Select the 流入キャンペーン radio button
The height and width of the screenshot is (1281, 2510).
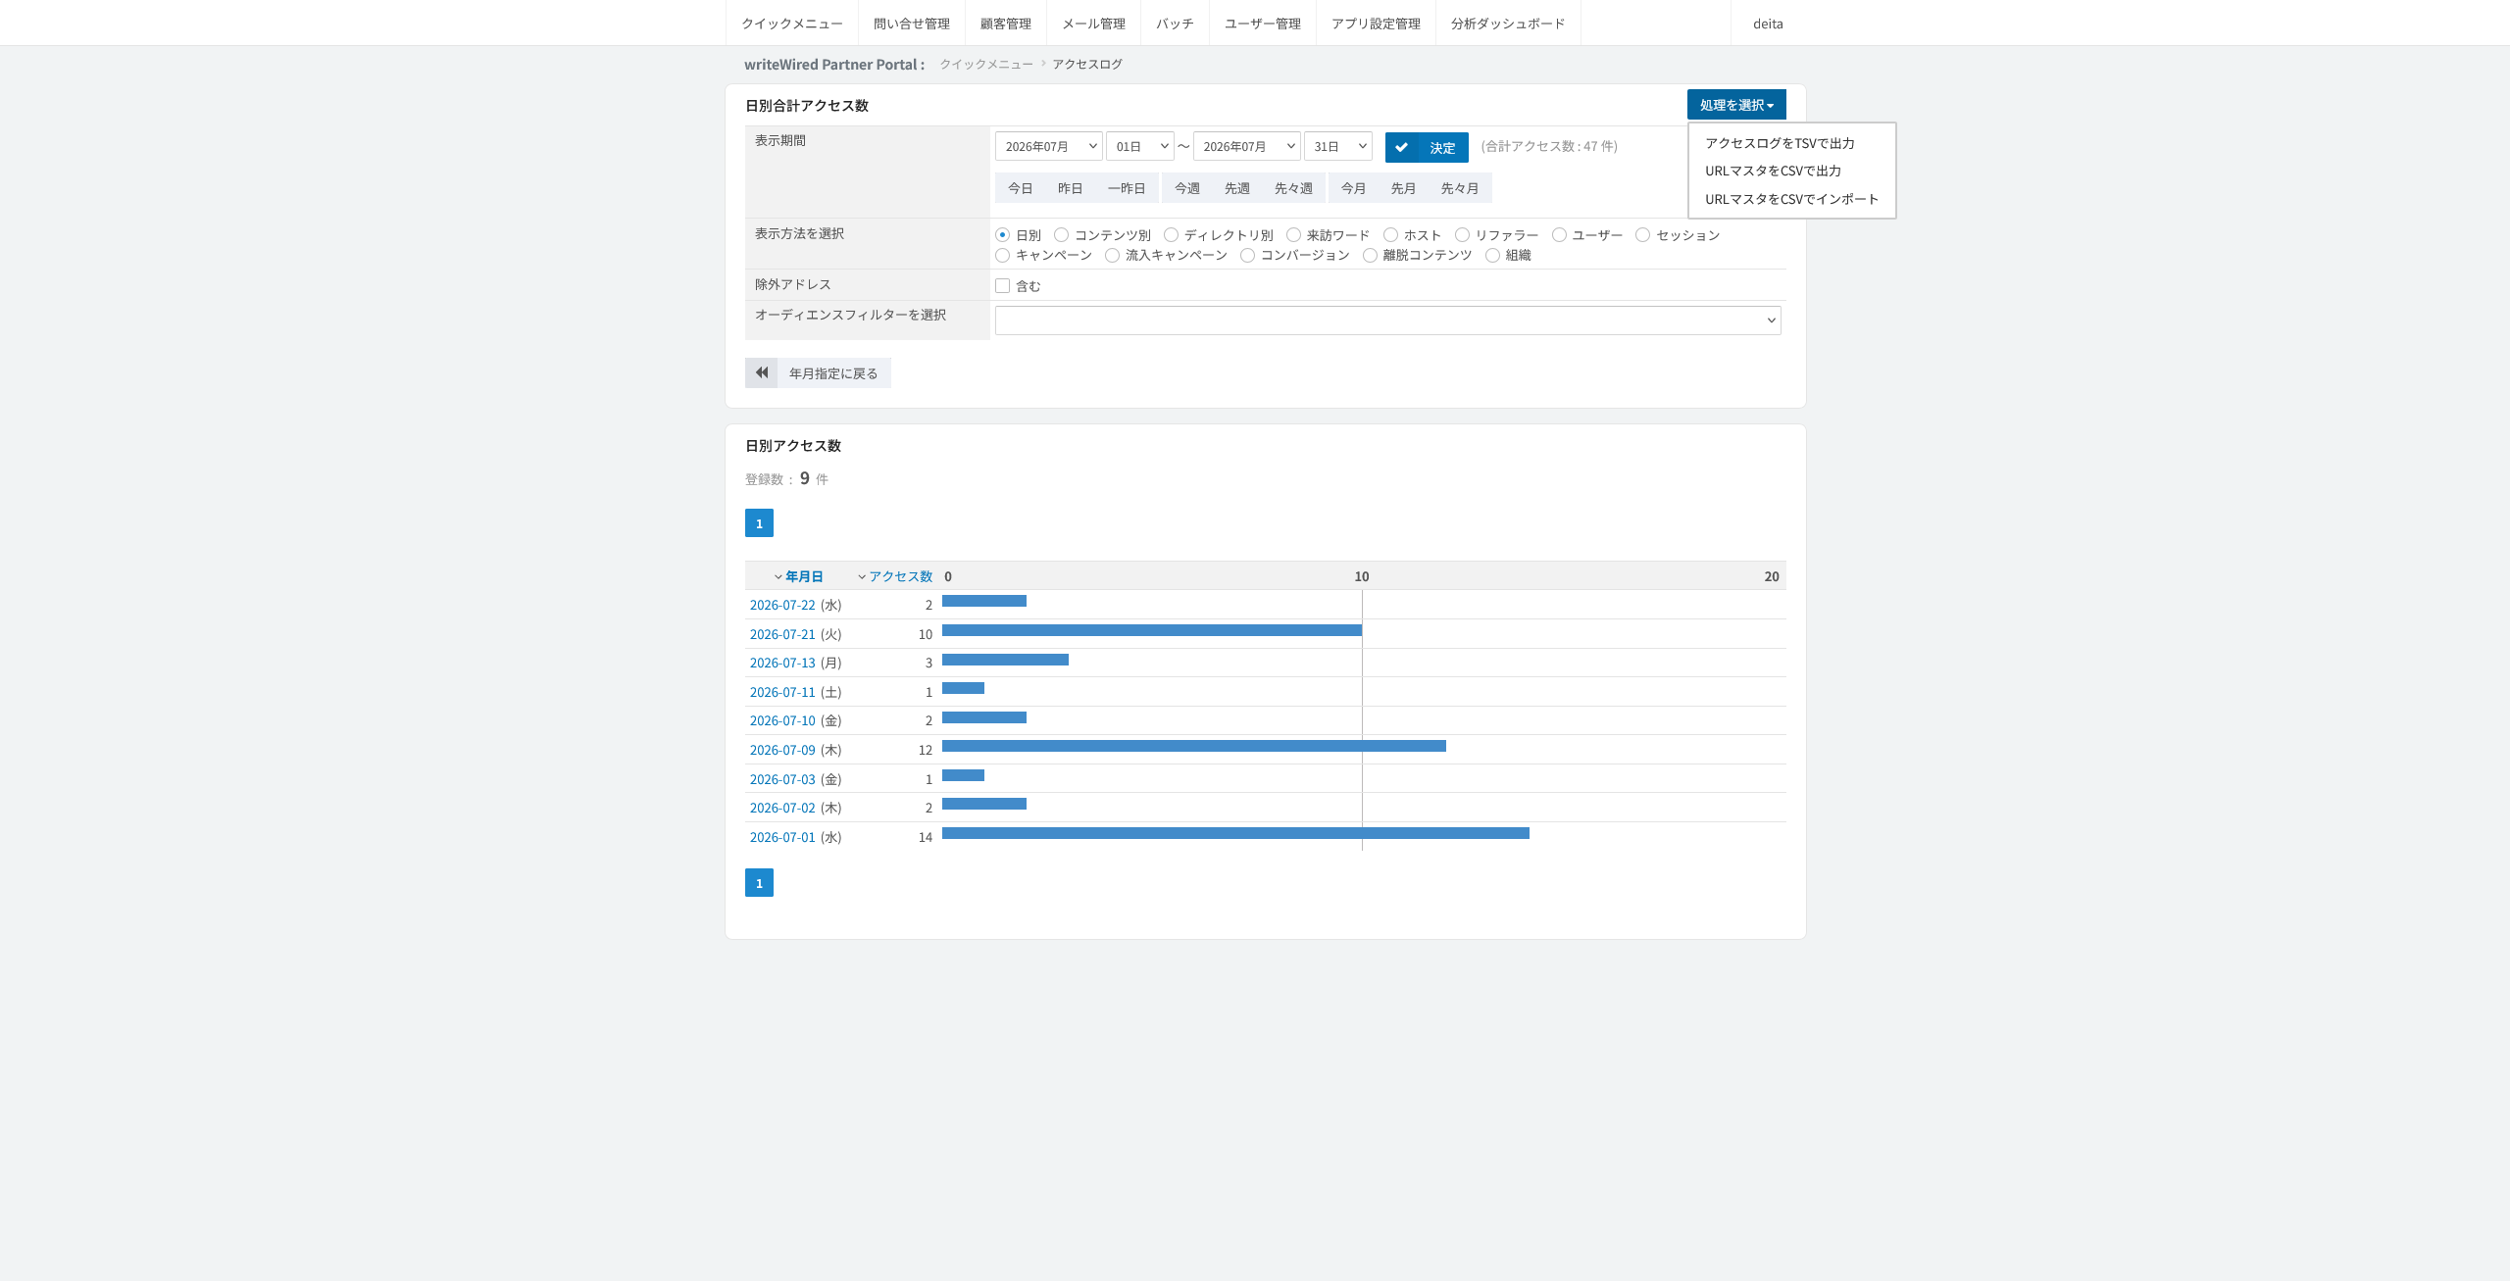[1112, 256]
